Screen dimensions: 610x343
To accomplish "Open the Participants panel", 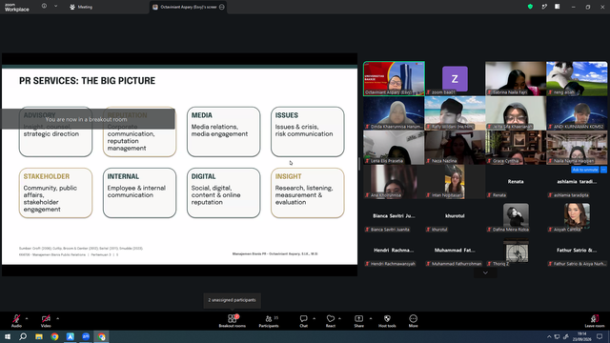I will pyautogui.click(x=269, y=321).
